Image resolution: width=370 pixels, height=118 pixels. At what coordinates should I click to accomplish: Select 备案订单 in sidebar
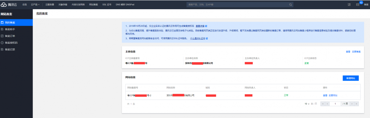click(16, 36)
